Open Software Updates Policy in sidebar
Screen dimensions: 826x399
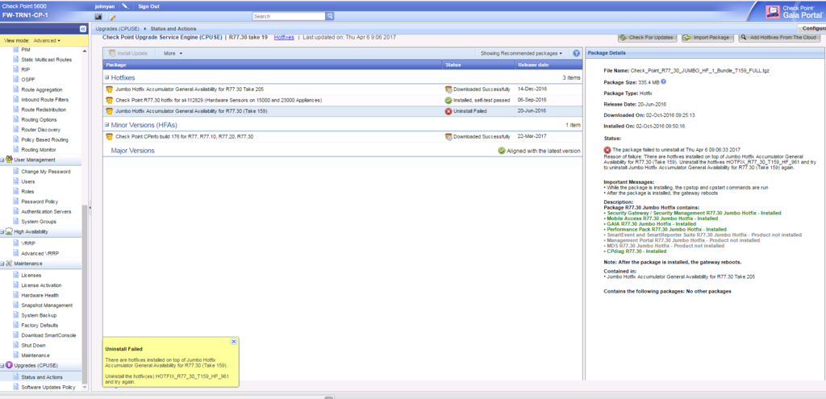coord(48,388)
